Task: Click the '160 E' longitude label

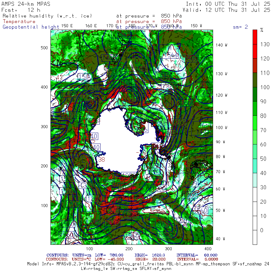Action: coord(91,26)
